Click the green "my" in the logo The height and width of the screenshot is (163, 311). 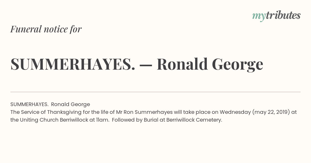pyautogui.click(x=259, y=17)
